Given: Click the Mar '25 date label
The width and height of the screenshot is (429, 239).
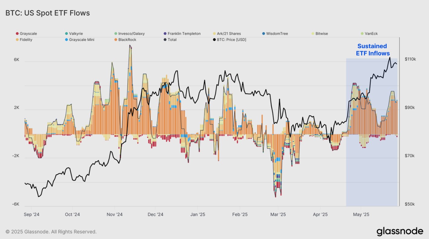Looking at the screenshot, I should coord(278,214).
